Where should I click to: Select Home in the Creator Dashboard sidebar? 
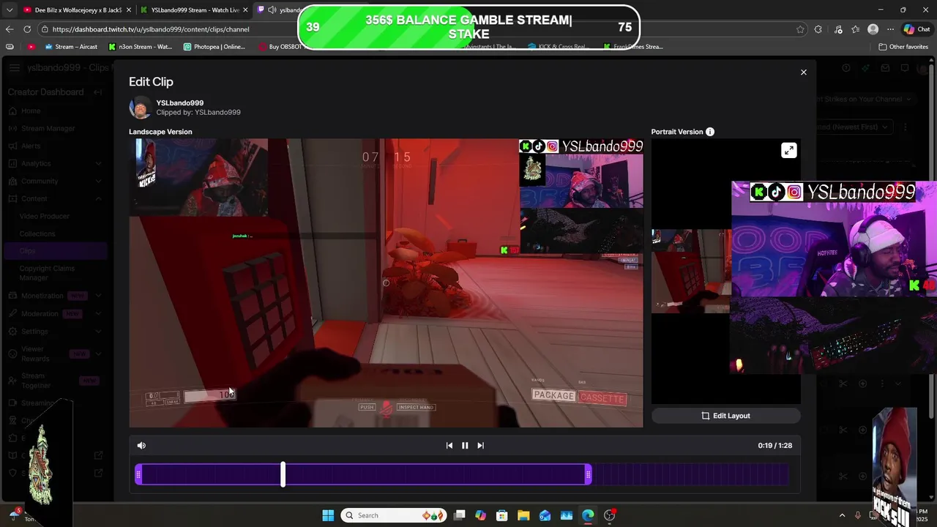coord(31,111)
